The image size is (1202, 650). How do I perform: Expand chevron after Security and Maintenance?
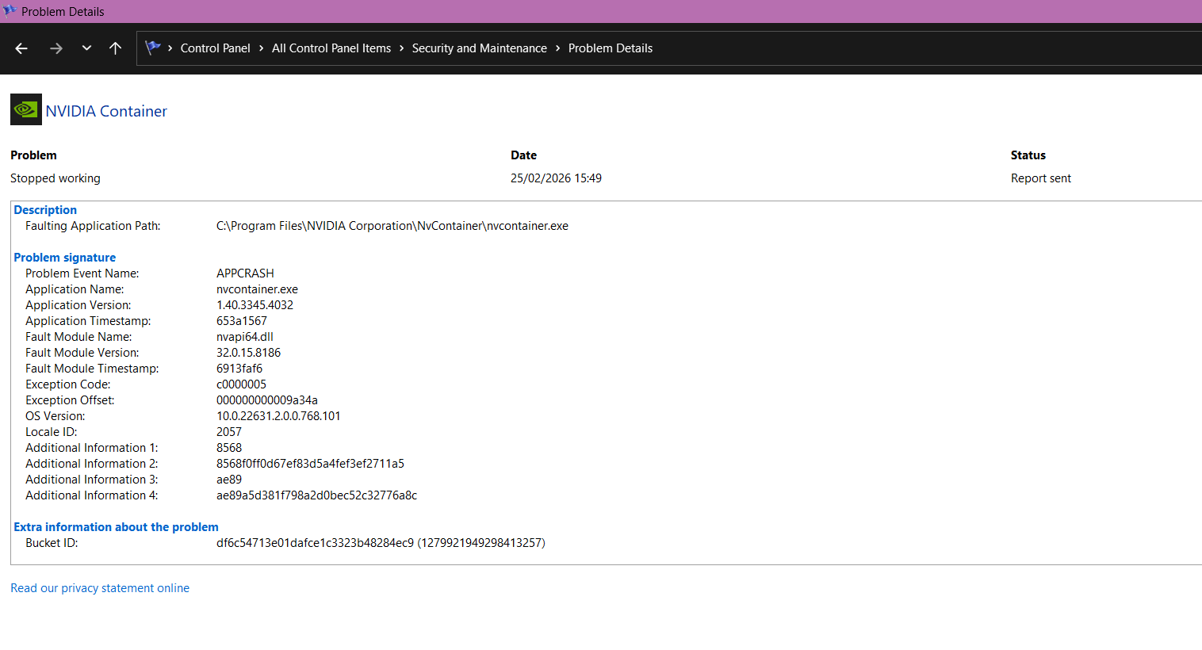pyautogui.click(x=557, y=48)
